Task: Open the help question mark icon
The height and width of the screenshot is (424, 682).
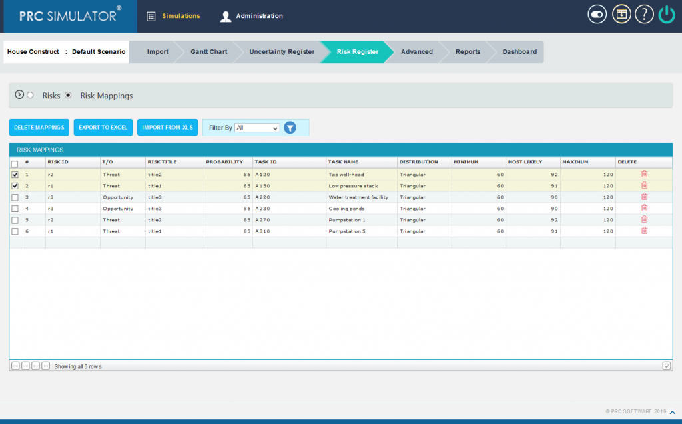Action: (644, 15)
